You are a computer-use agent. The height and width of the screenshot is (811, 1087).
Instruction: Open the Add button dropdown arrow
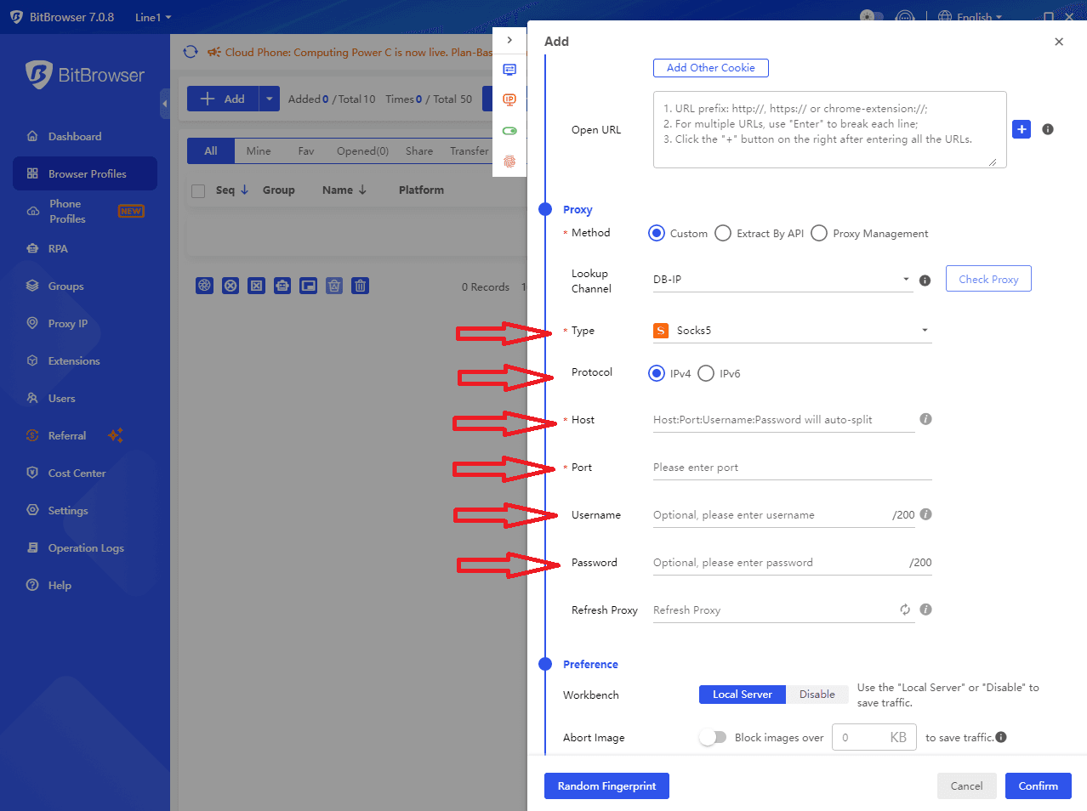tap(269, 99)
